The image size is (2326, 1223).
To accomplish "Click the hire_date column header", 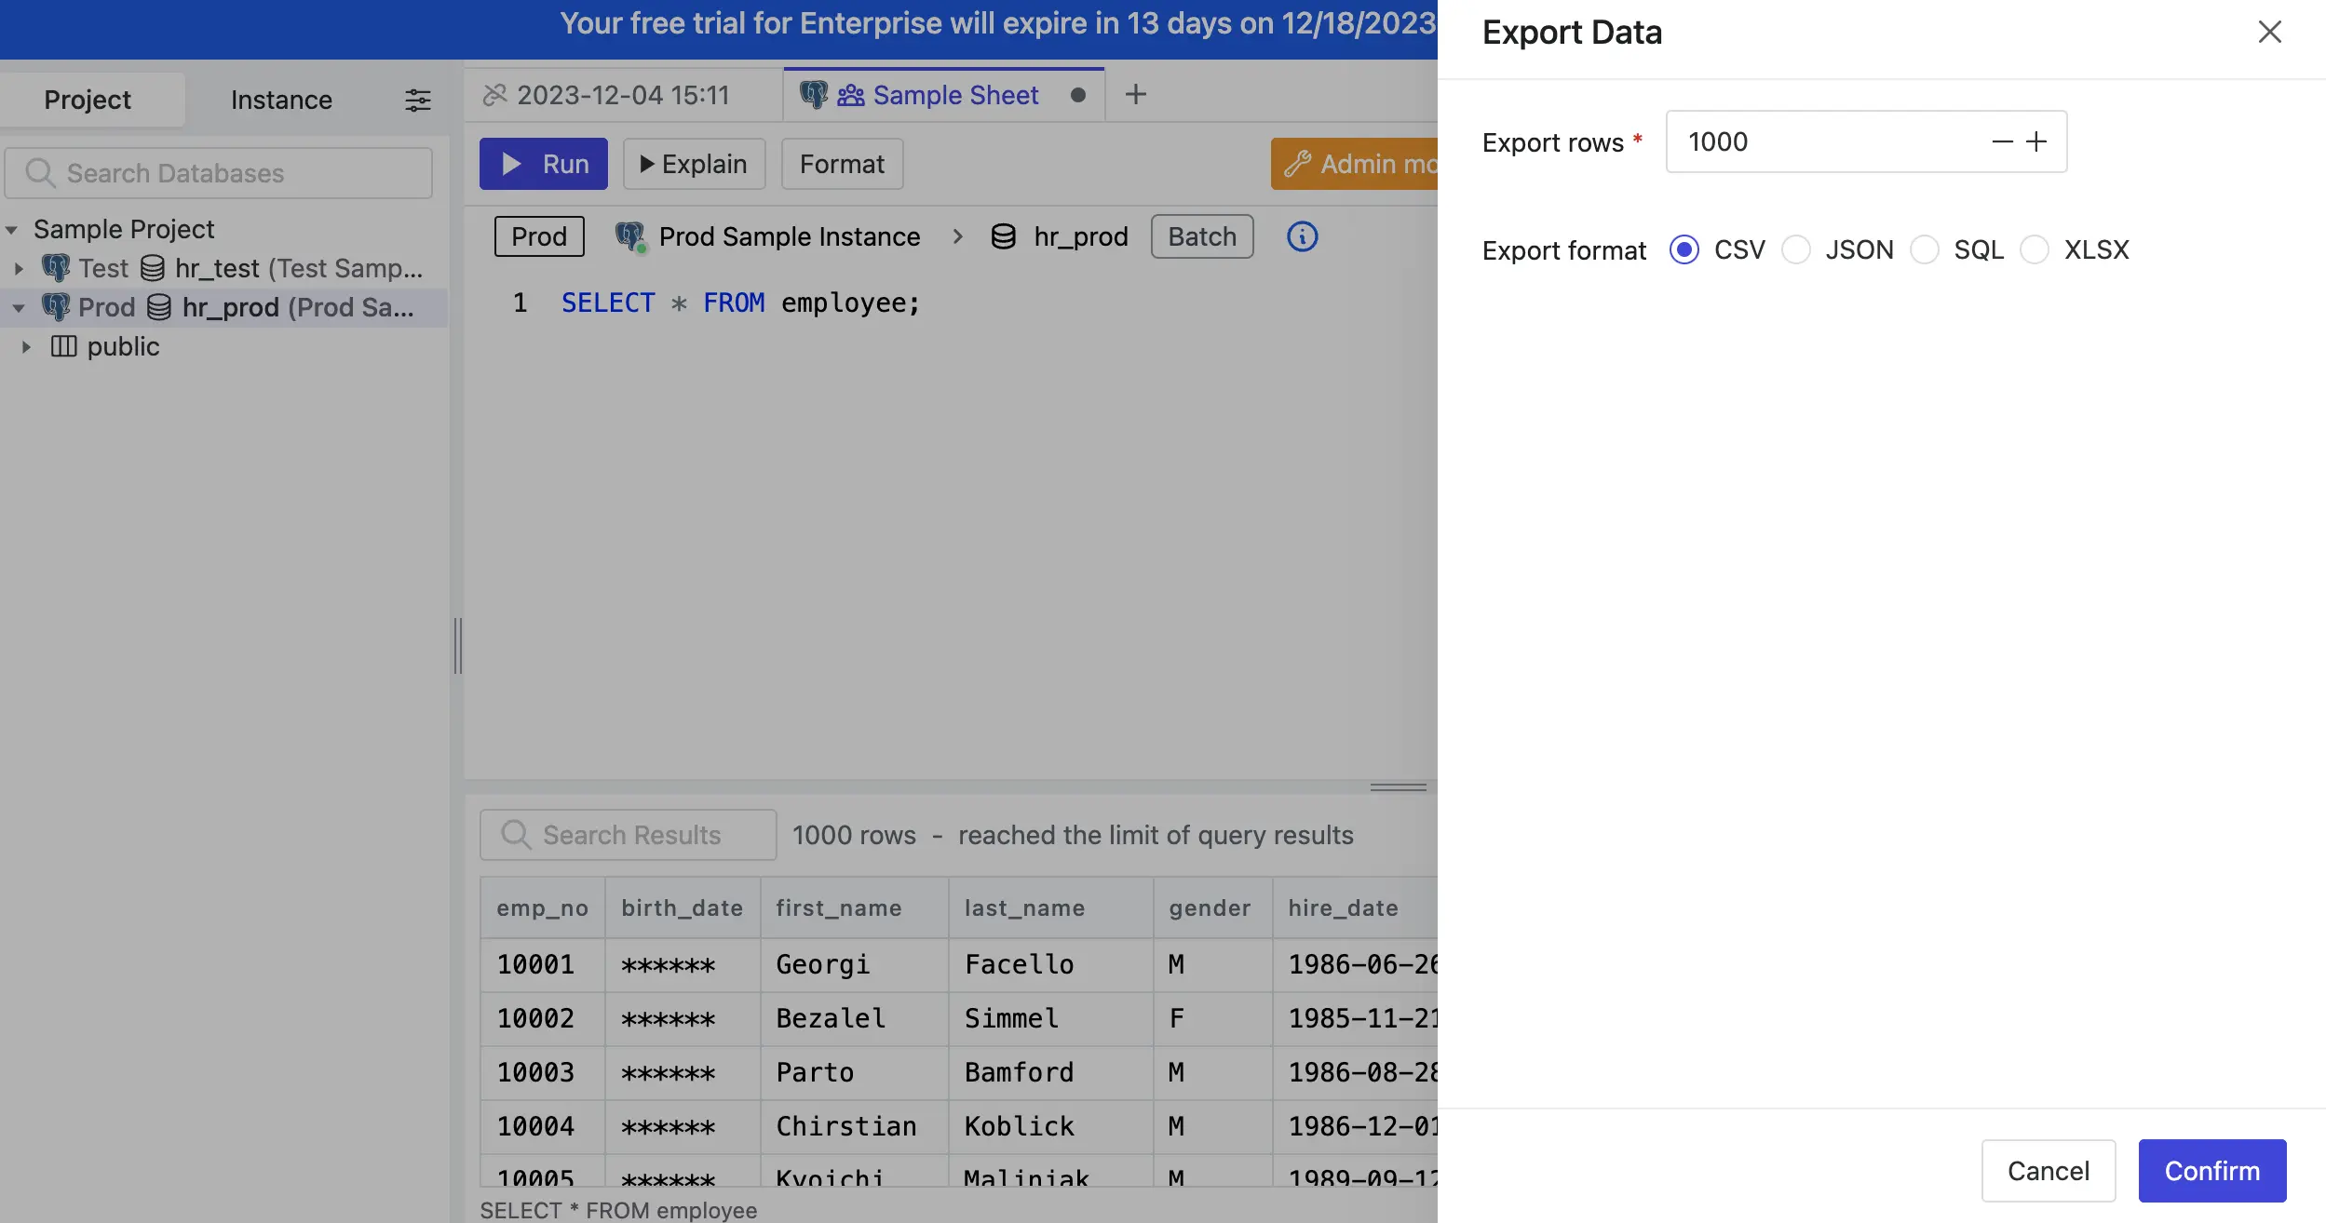I will click(x=1355, y=908).
